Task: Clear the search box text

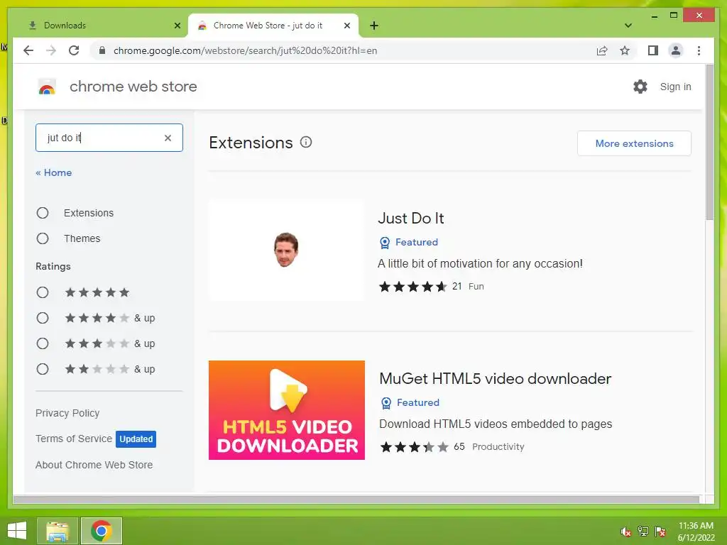Action: pyautogui.click(x=168, y=138)
